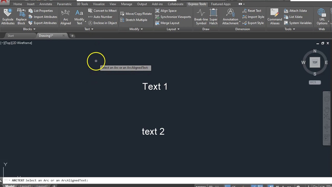
Task: Click Import Style for dimensions
Action: (253, 17)
